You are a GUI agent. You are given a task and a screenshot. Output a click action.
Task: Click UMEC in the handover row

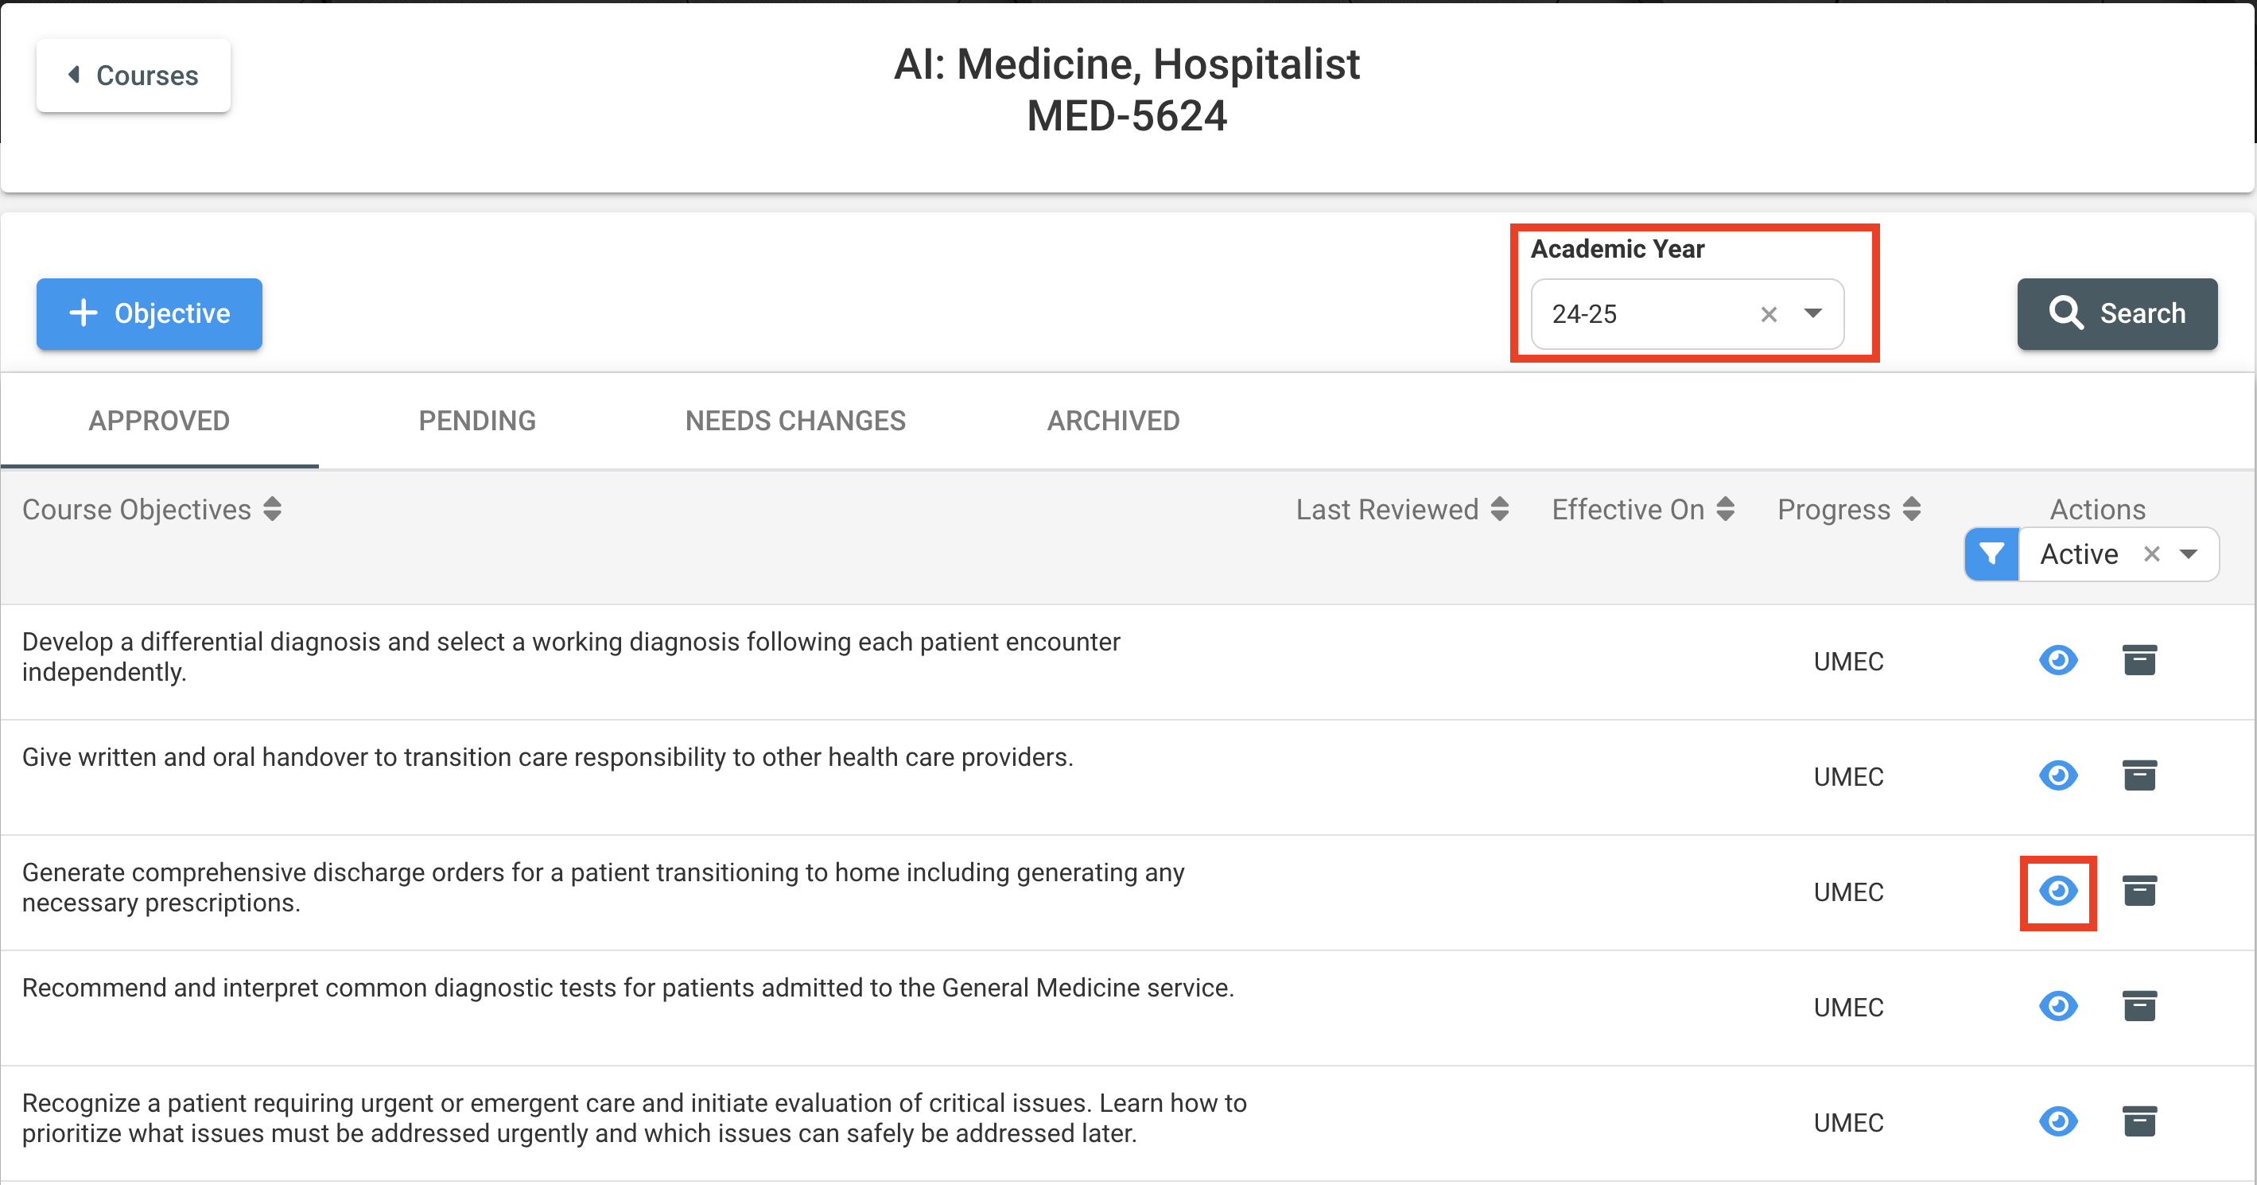1849,778
